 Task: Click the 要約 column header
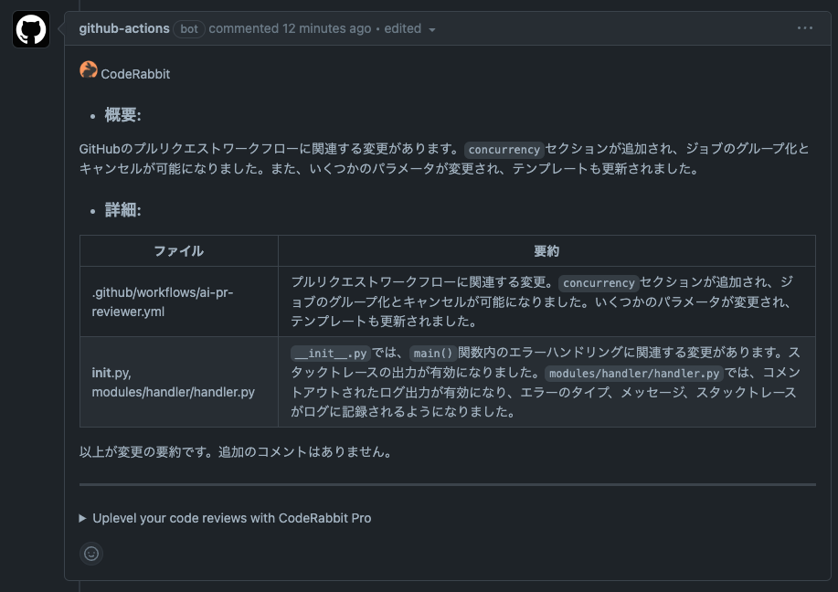546,250
